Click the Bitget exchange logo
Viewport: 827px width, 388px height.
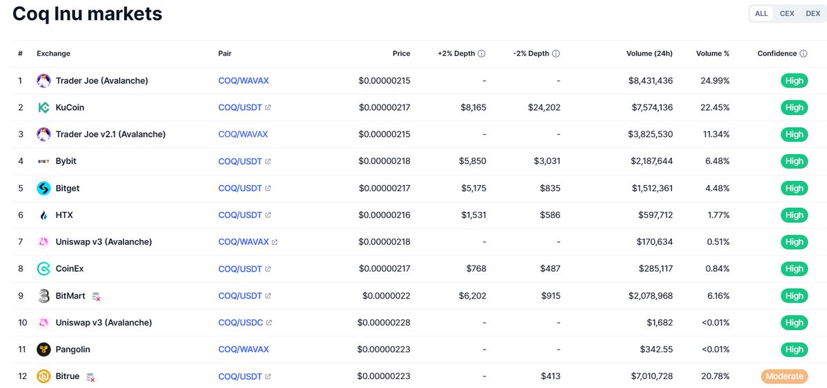[x=43, y=188]
